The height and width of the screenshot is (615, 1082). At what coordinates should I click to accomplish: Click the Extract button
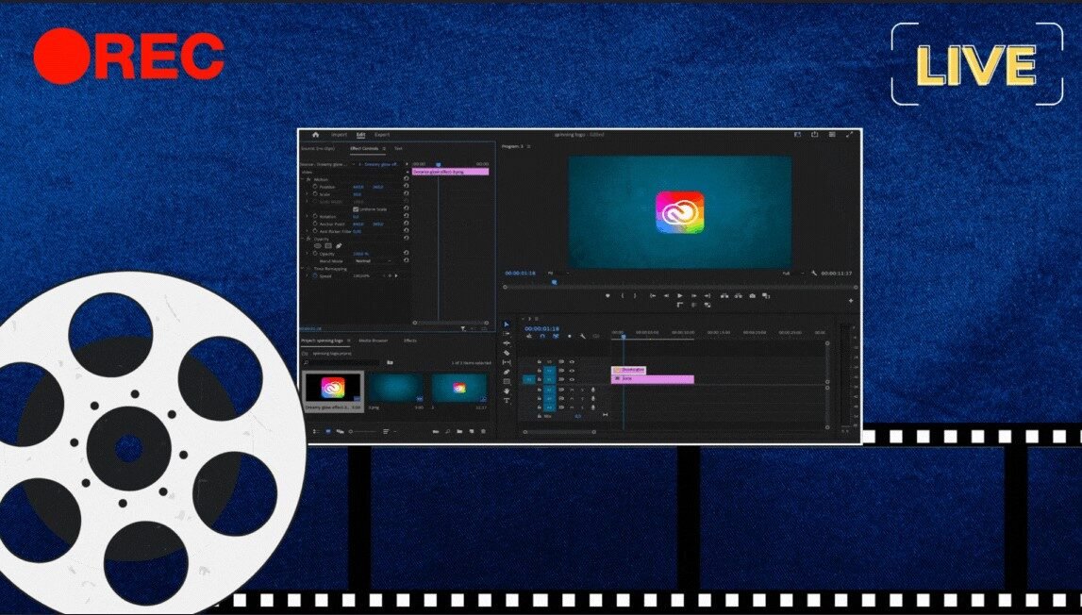[x=738, y=296]
